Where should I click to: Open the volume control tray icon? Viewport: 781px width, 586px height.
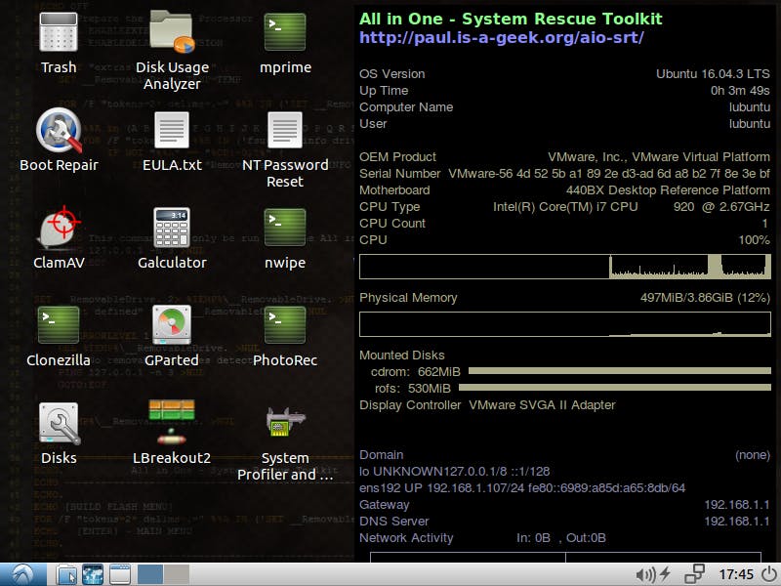click(645, 575)
